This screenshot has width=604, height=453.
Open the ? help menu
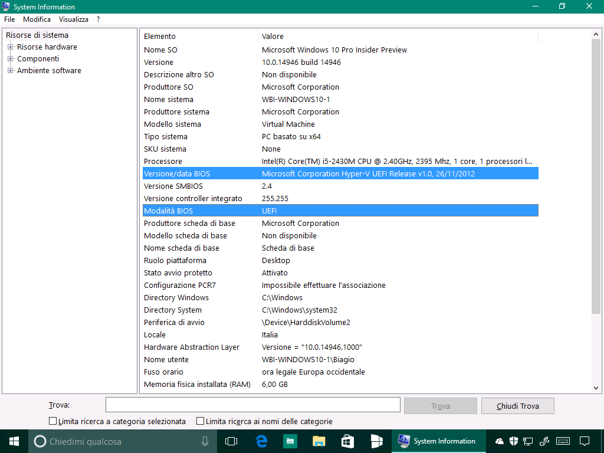(99, 19)
